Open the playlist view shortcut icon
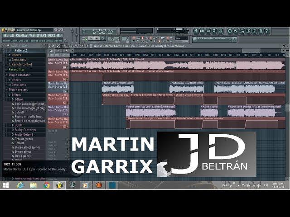This screenshot has height=217, width=290. coord(196,31)
